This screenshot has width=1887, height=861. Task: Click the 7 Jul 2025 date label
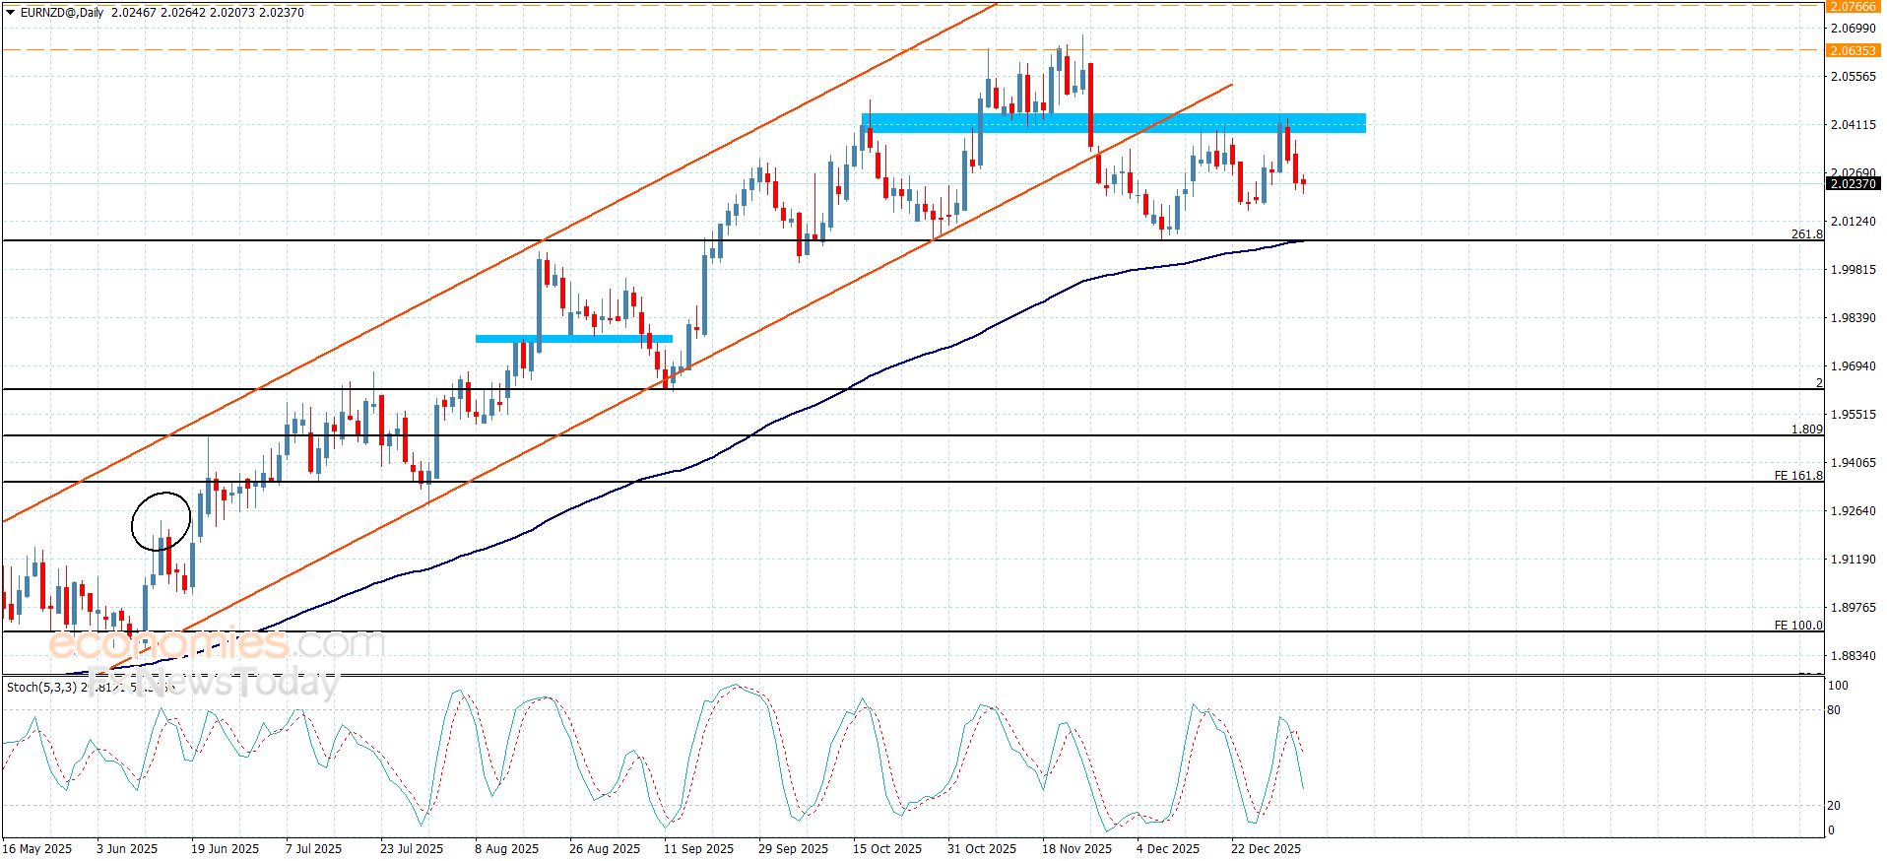click(x=313, y=849)
